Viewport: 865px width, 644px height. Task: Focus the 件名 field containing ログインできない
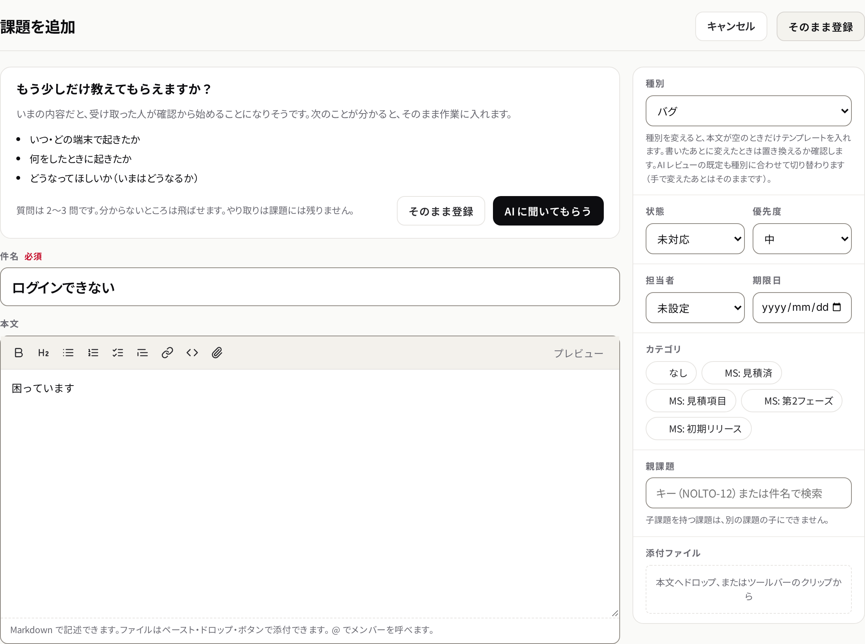(x=310, y=287)
